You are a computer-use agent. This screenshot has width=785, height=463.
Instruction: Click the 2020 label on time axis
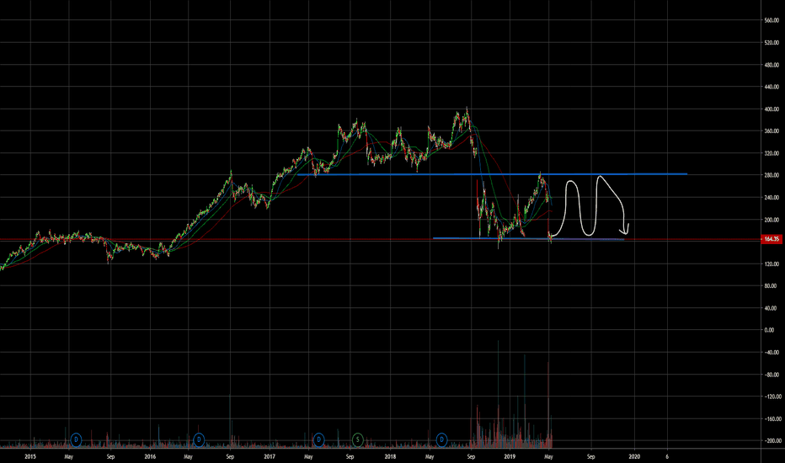coord(633,456)
